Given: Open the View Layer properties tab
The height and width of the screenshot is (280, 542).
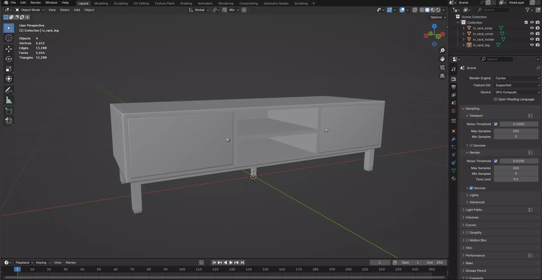Looking at the screenshot, I should pyautogui.click(x=454, y=95).
